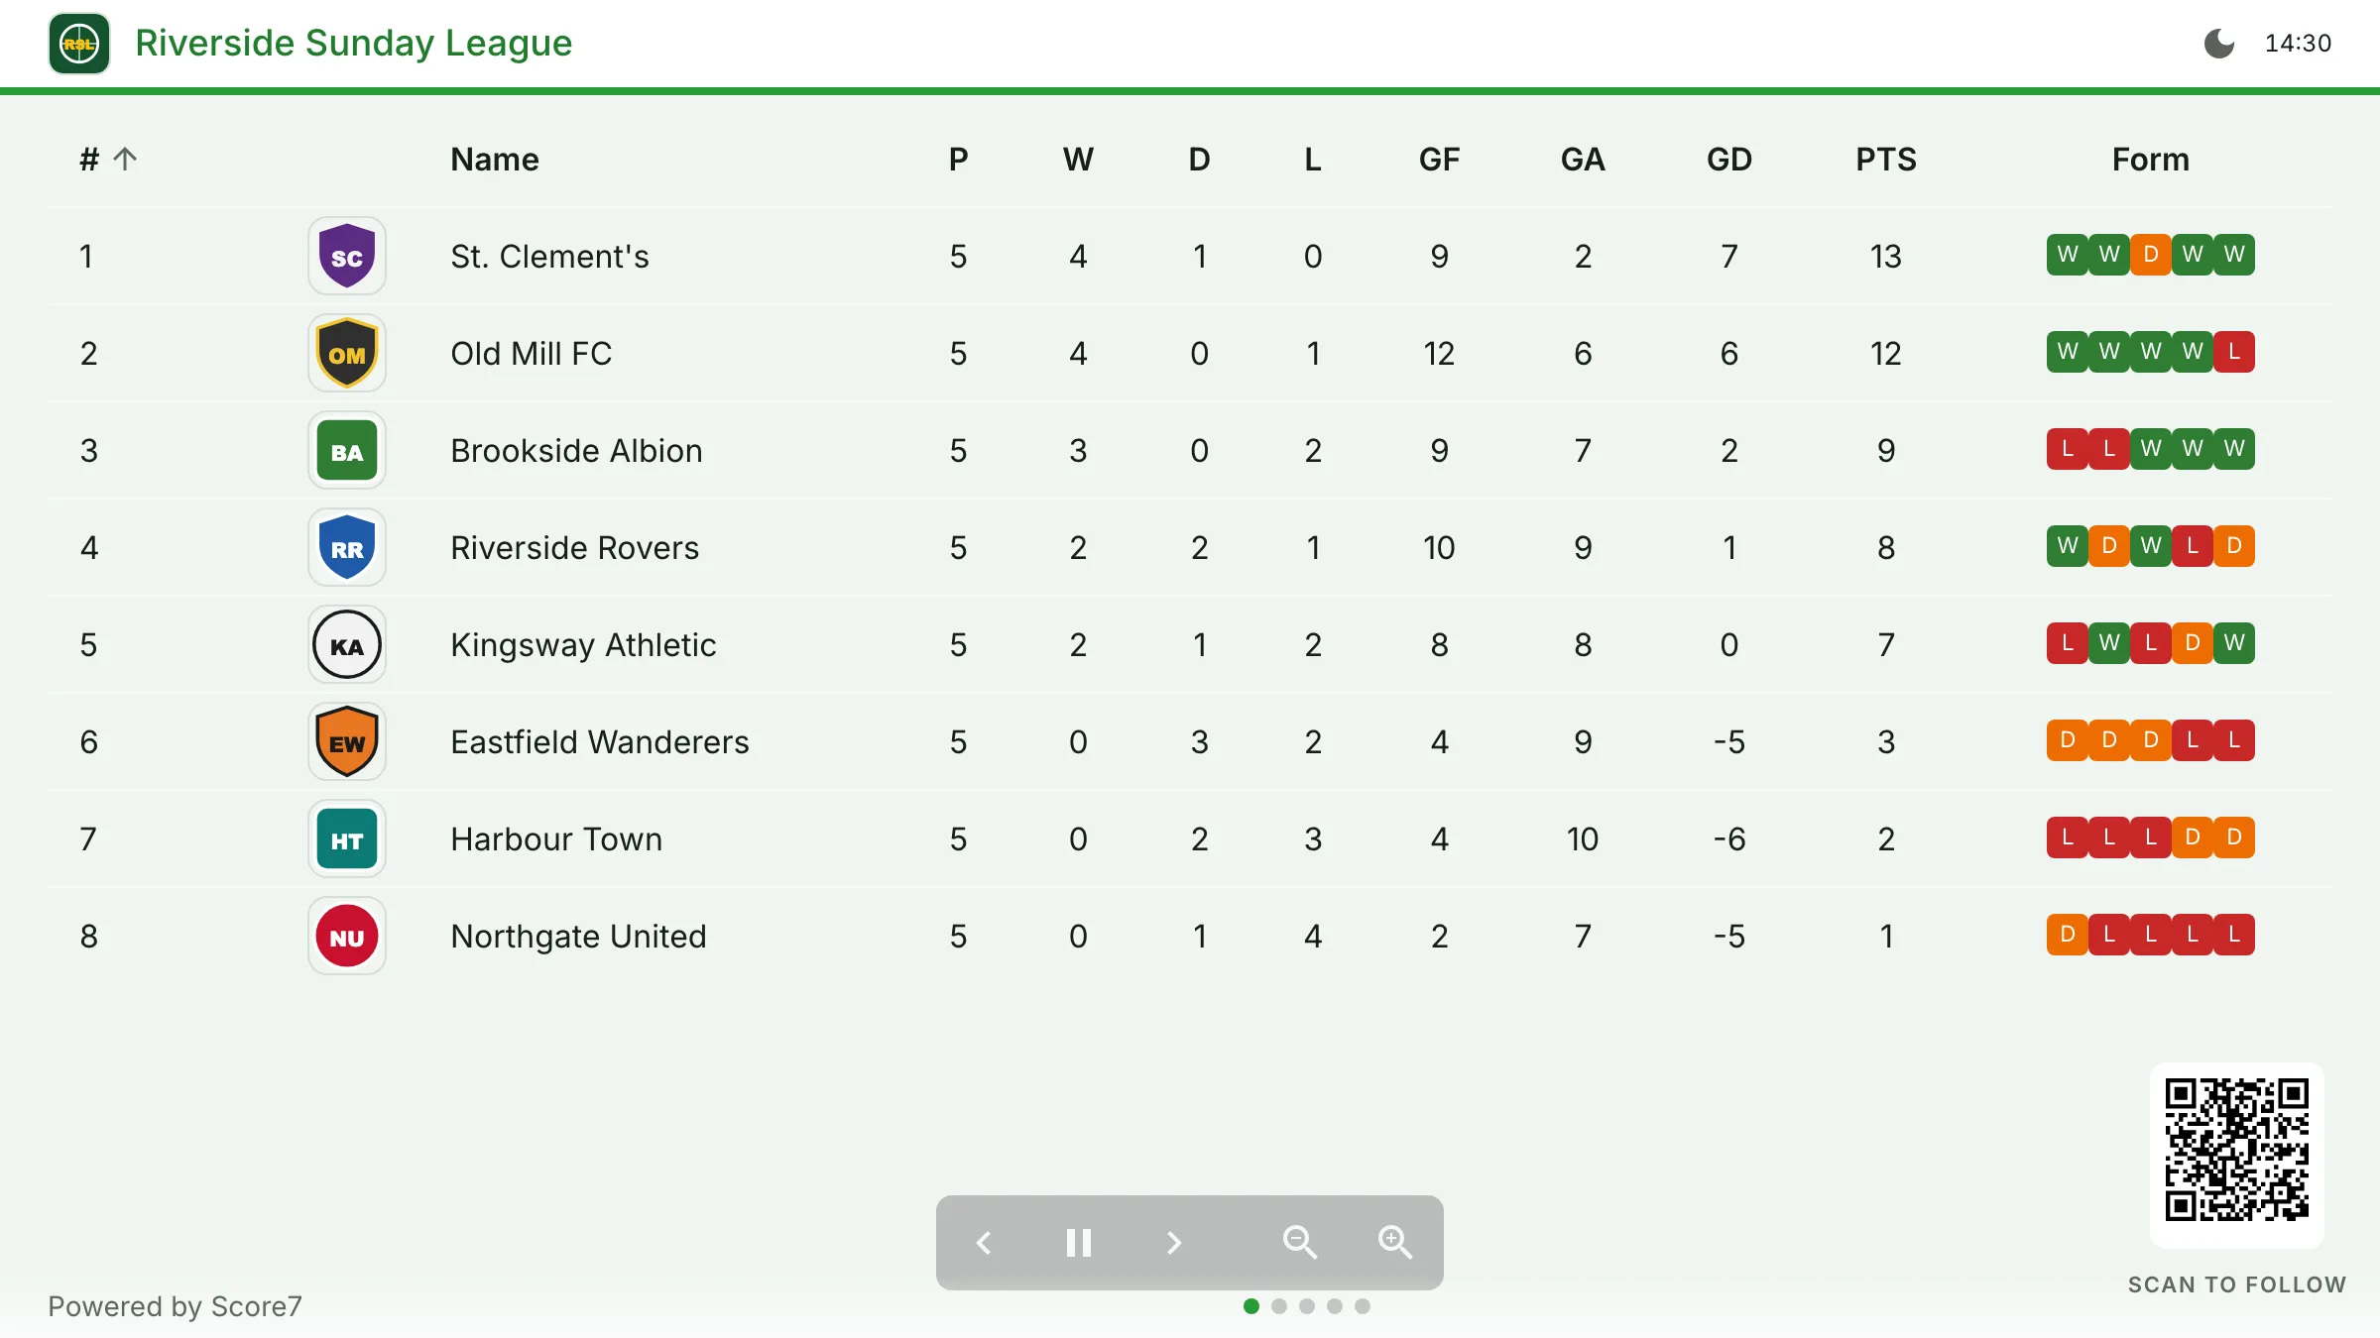The image size is (2380, 1338).
Task: Advance to next slide arrow
Action: pyautogui.click(x=1174, y=1243)
